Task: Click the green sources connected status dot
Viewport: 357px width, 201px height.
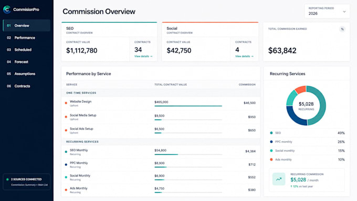Action: click(x=7, y=179)
